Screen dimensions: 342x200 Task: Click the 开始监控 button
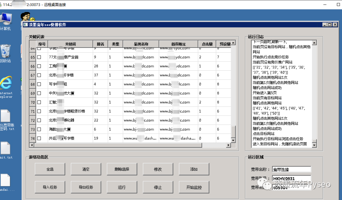pyautogui.click(x=194, y=187)
